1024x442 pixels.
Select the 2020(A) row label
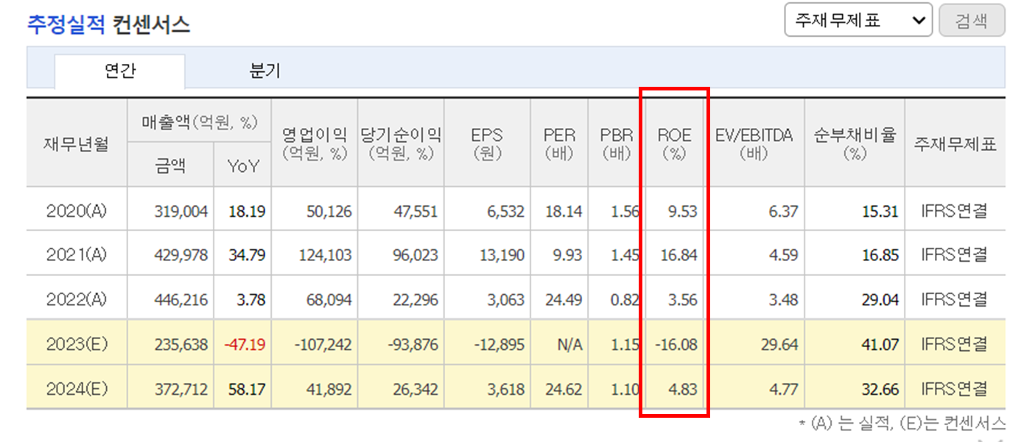(x=77, y=211)
